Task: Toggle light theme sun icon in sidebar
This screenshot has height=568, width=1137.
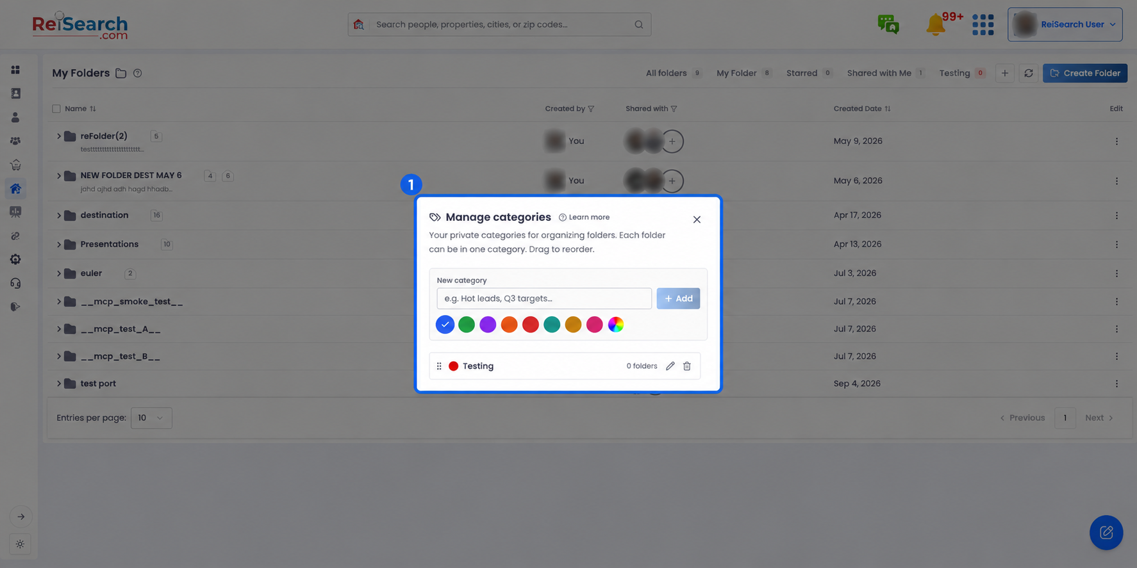Action: pos(21,544)
